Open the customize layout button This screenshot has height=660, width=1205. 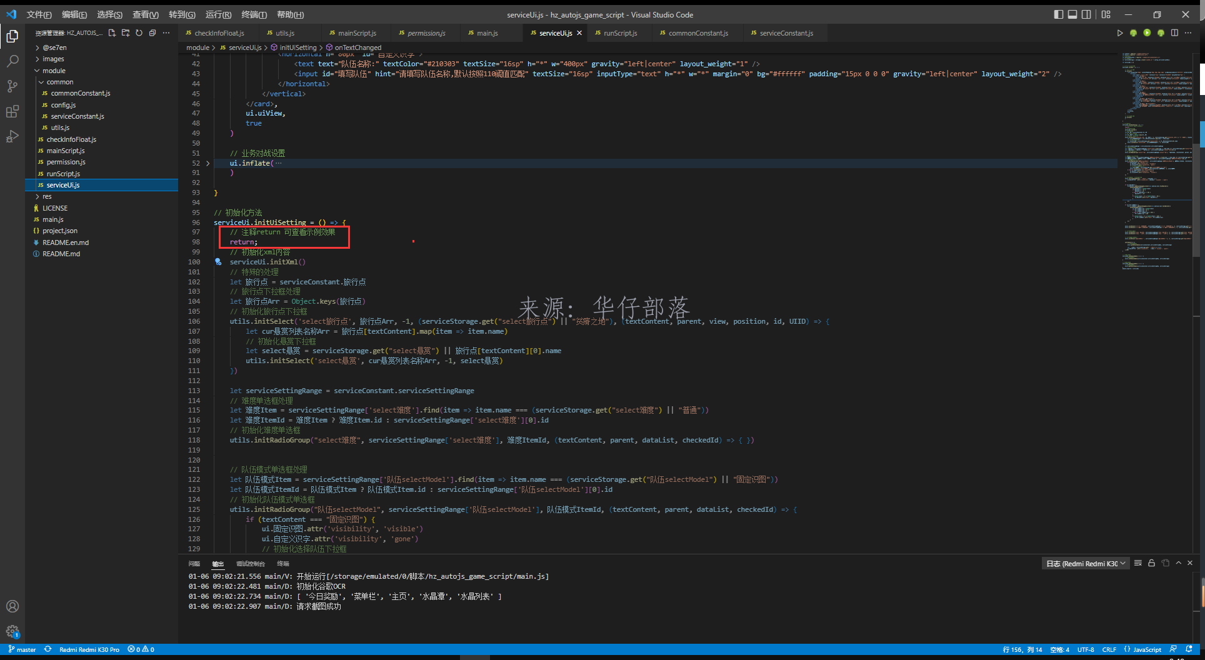click(1106, 14)
